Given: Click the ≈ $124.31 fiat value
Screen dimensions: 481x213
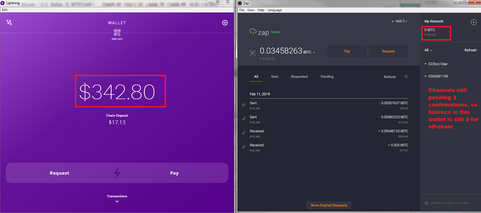Looking at the screenshot, I should pyautogui.click(x=267, y=59).
